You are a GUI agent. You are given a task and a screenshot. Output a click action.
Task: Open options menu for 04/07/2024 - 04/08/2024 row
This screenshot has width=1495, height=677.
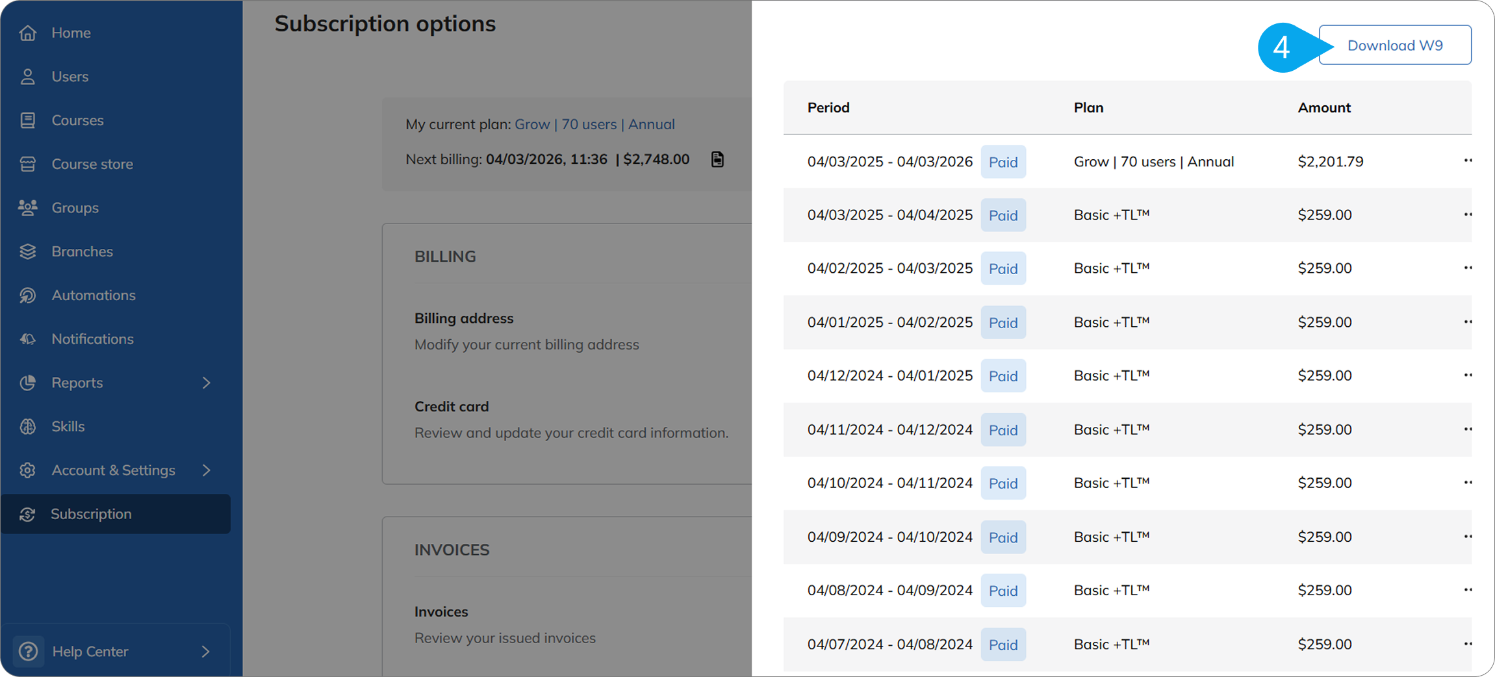(x=1468, y=643)
